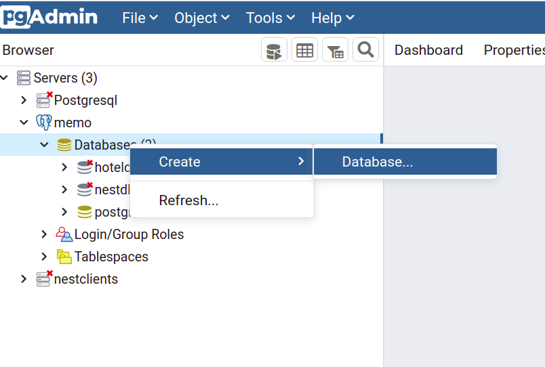Select the memo server label
The width and height of the screenshot is (545, 367).
(x=73, y=123)
